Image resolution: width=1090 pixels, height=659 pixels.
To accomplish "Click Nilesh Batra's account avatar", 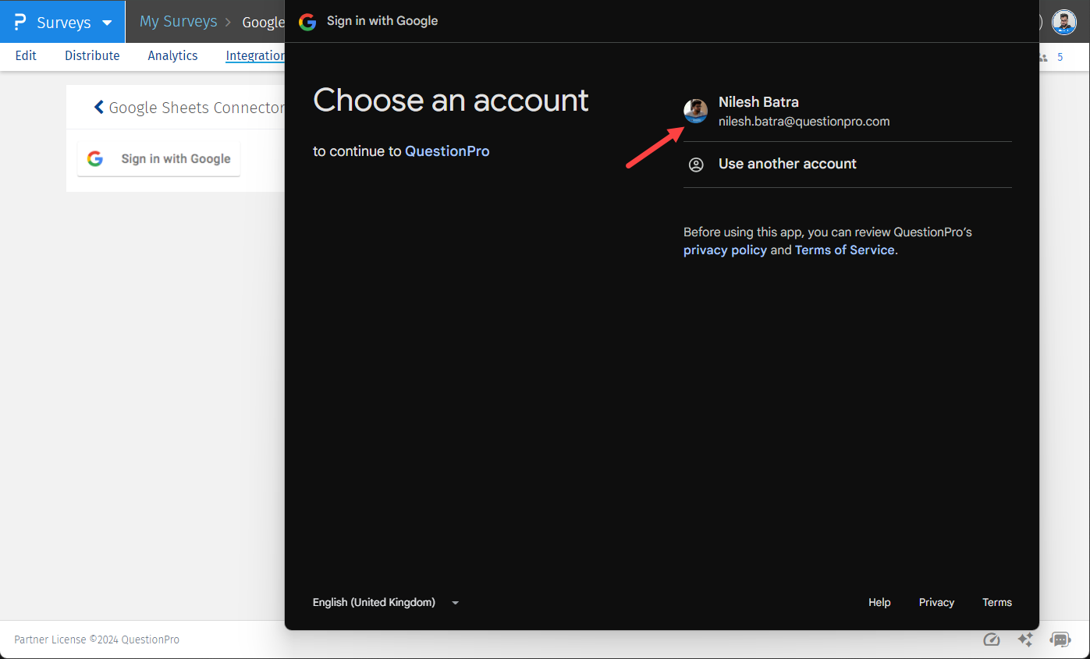I will pos(695,111).
